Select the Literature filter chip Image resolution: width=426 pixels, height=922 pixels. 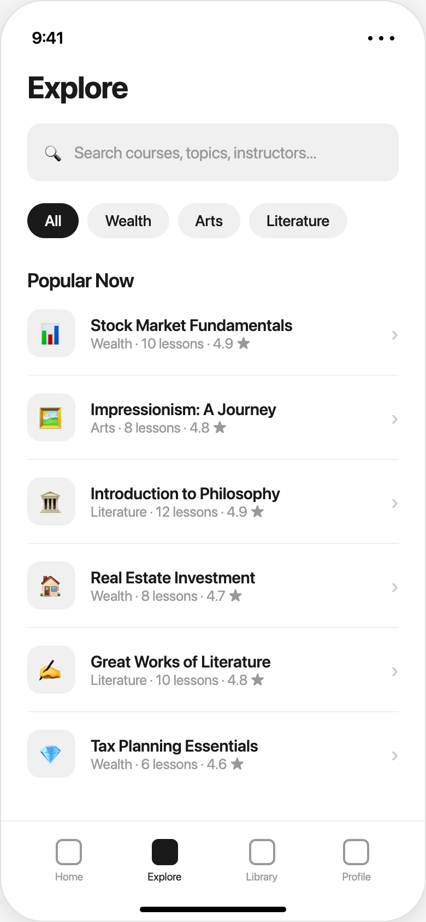298,221
